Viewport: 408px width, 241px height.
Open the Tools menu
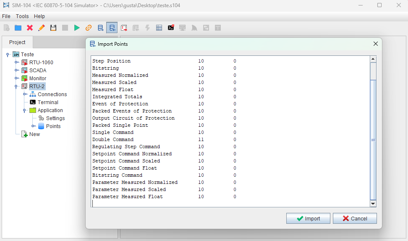point(22,16)
